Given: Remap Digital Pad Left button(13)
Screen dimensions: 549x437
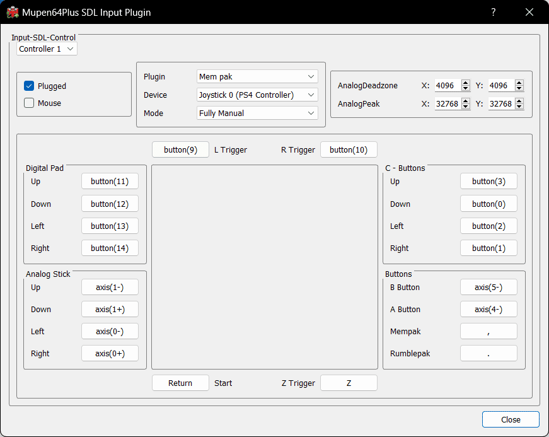Looking at the screenshot, I should click(x=110, y=226).
